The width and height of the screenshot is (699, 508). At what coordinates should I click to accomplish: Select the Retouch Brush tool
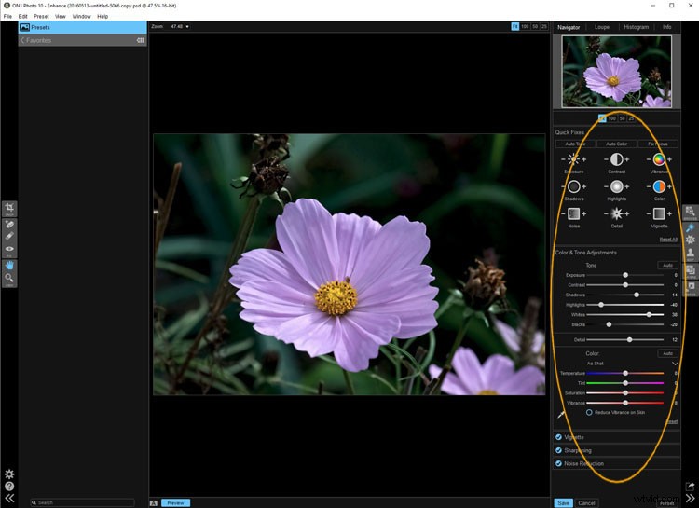(9, 237)
